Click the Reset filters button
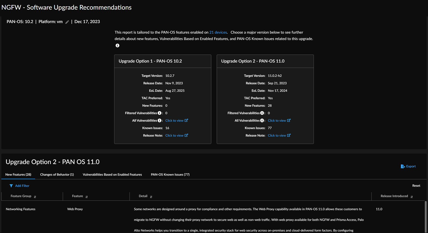 coord(416,186)
